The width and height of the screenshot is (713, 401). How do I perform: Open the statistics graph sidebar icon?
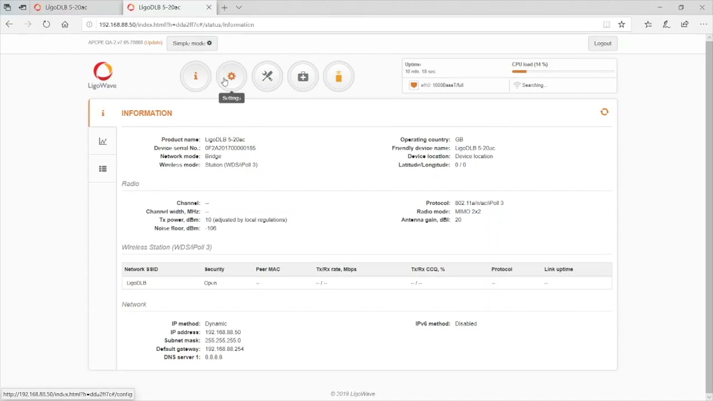tap(102, 141)
